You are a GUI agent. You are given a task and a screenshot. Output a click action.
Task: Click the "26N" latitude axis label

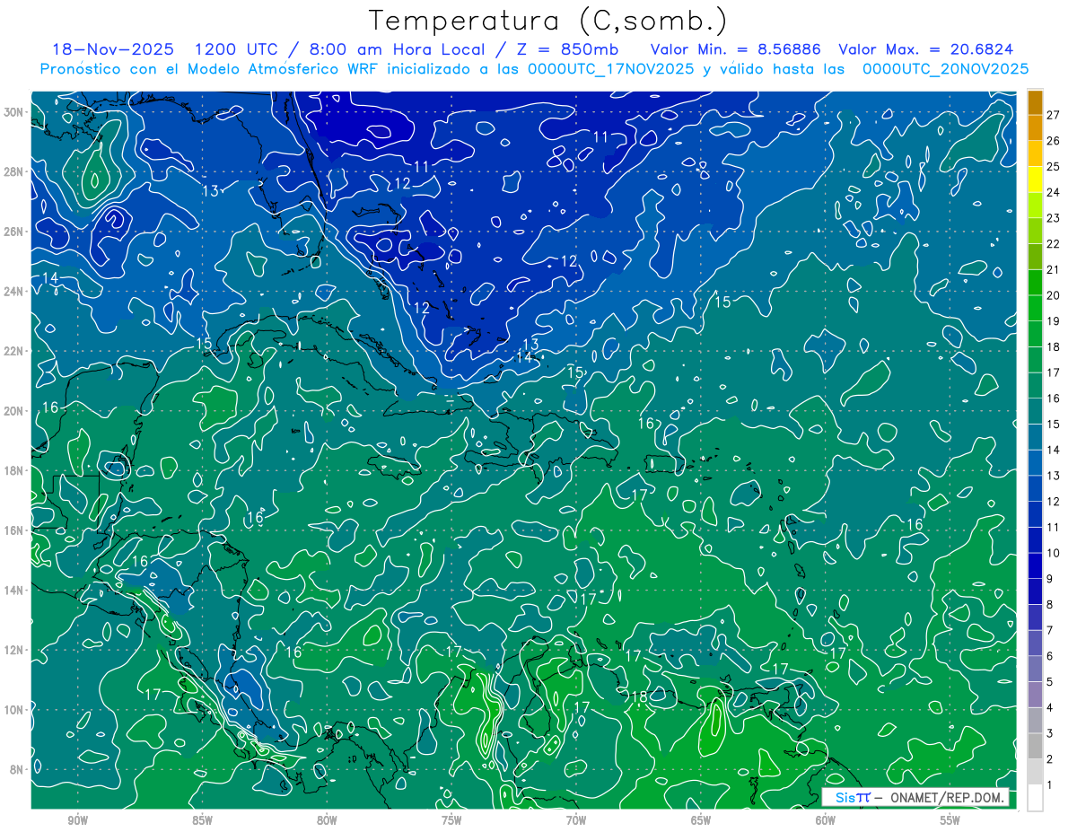click(x=14, y=232)
